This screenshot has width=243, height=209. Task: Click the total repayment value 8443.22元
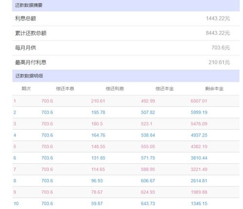tap(218, 33)
